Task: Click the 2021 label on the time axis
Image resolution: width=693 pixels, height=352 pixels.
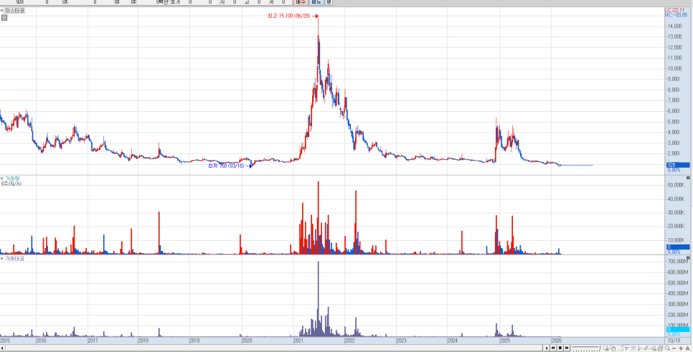Action: pyautogui.click(x=298, y=341)
